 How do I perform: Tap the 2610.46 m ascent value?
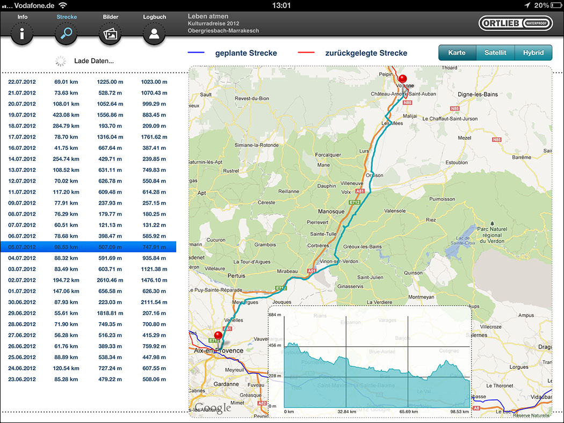coord(110,280)
